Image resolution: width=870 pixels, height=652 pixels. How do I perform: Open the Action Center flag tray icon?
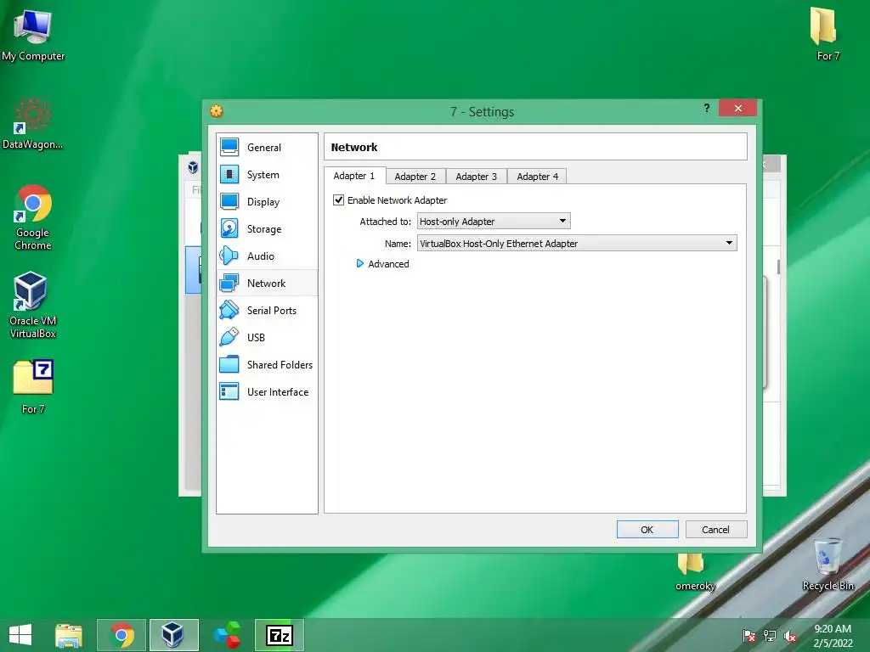(749, 636)
